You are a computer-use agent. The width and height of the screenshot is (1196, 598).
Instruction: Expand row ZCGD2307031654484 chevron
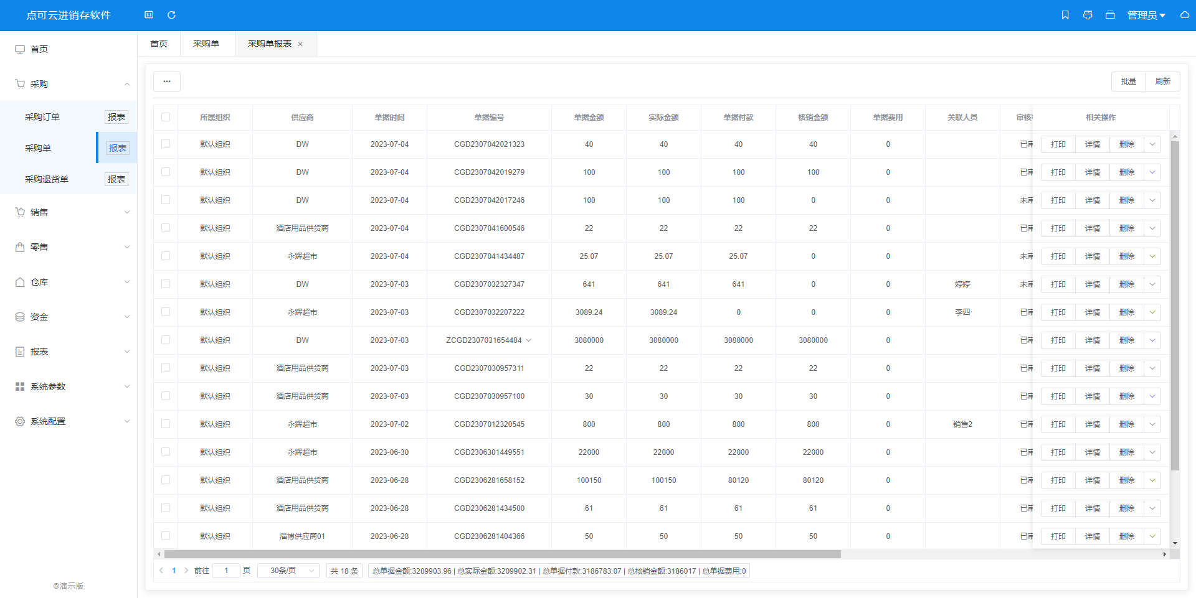point(529,340)
